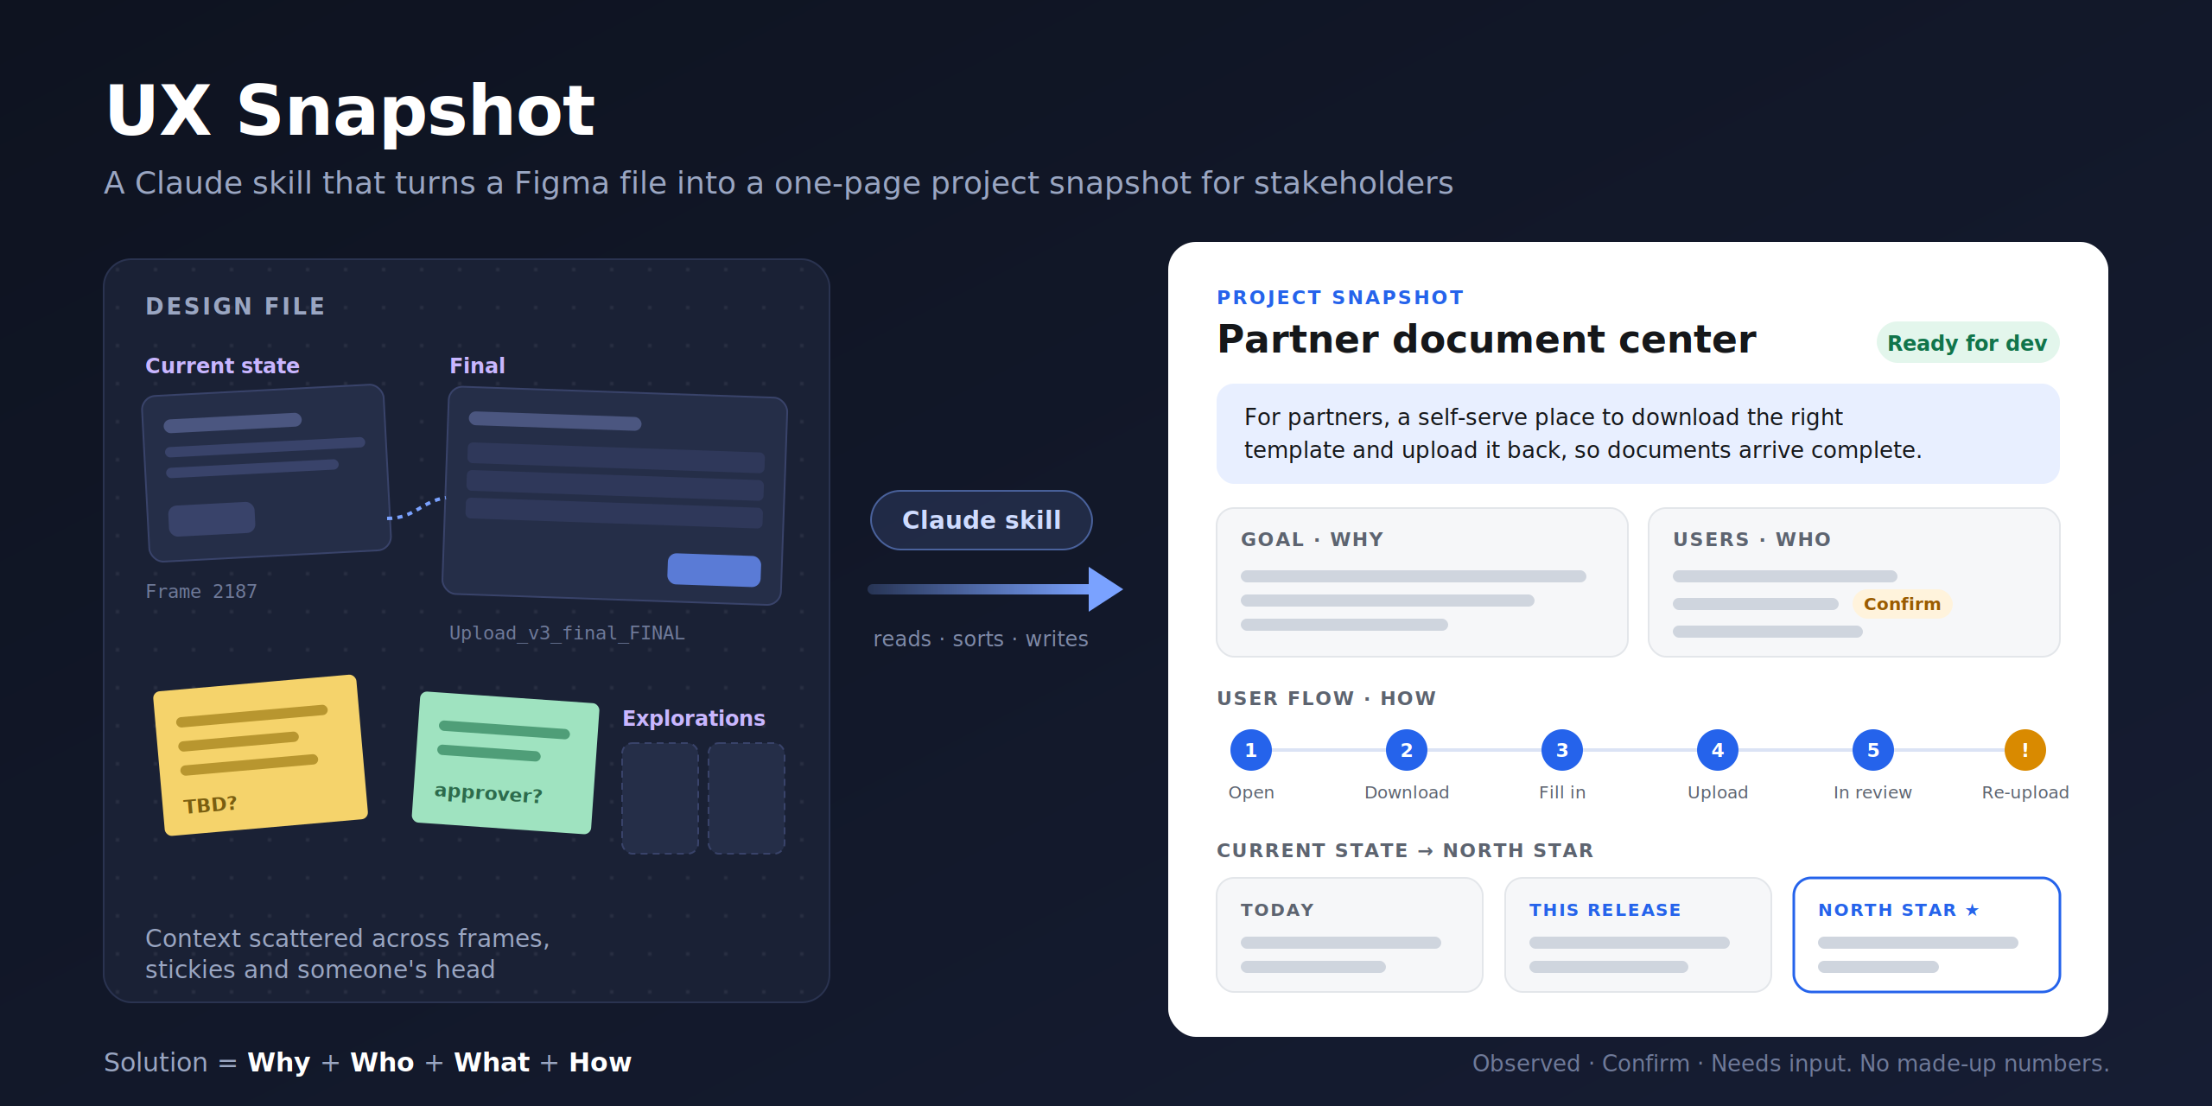Image resolution: width=2212 pixels, height=1106 pixels.
Task: Click the Confirm tag in Users card
Action: click(x=1902, y=604)
